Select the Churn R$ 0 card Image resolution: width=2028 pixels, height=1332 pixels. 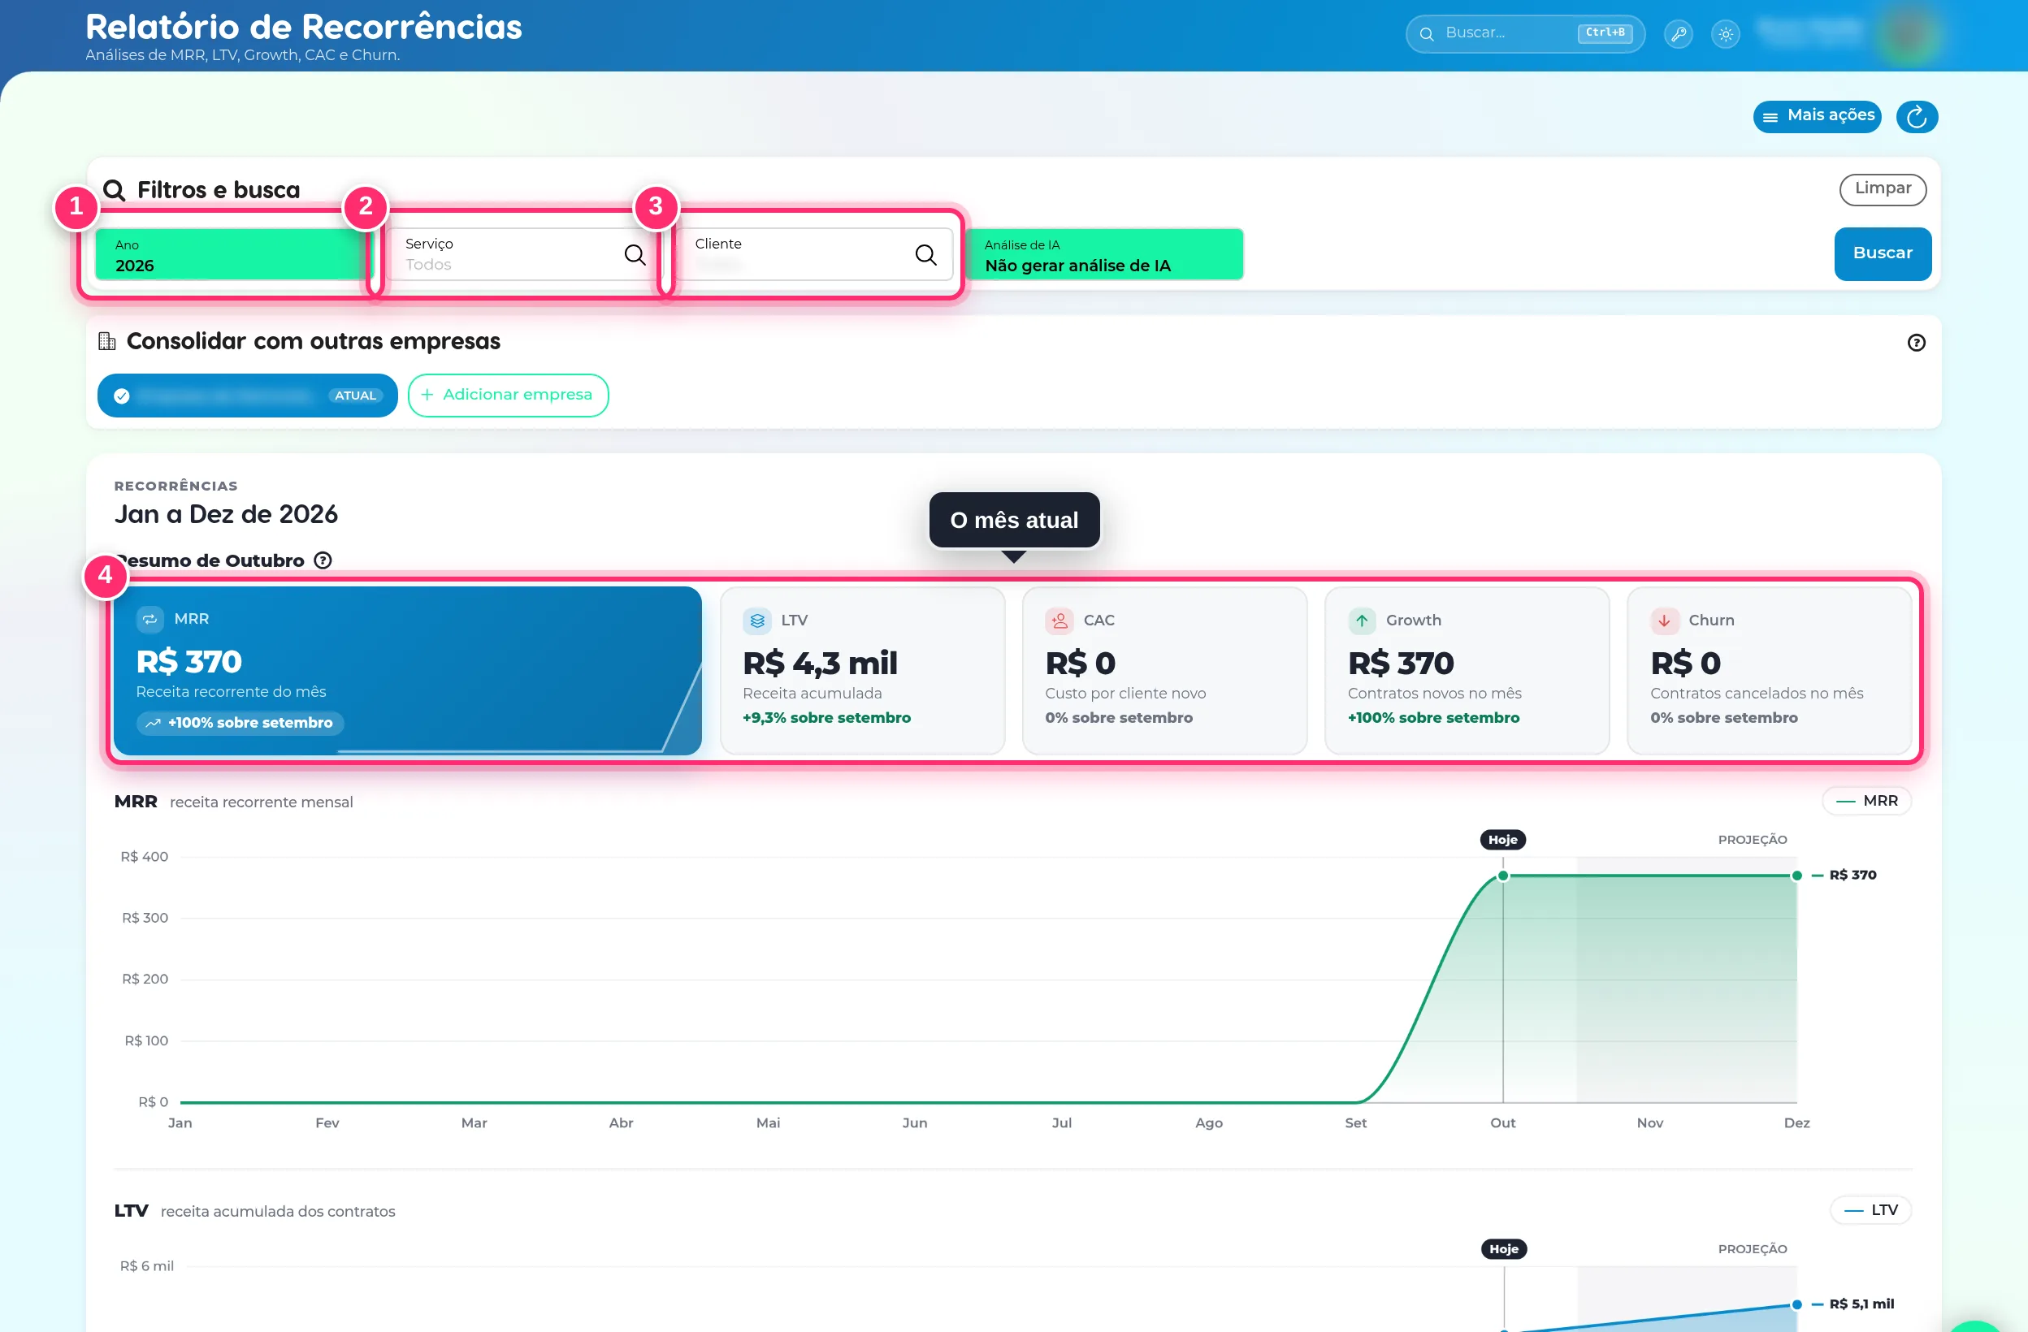pos(1770,671)
